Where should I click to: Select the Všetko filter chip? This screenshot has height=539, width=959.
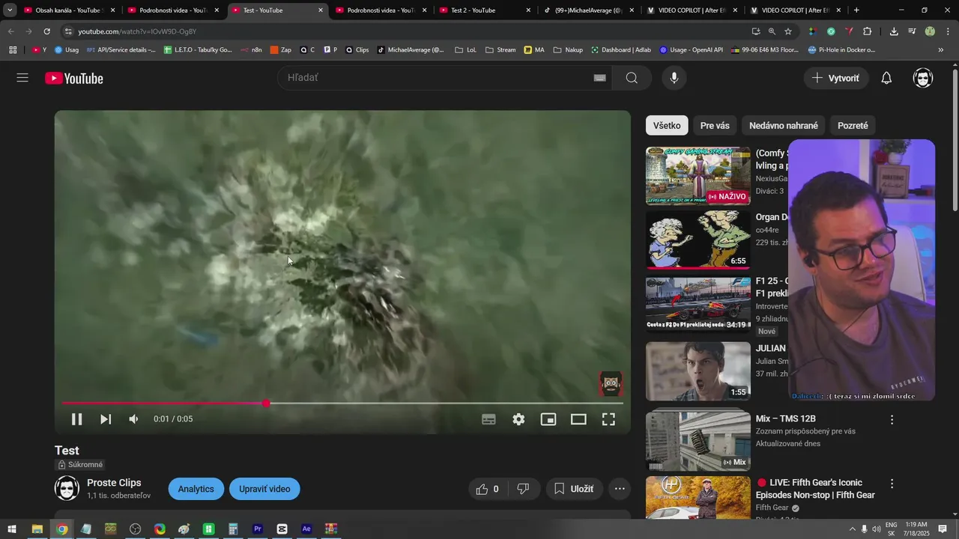[x=667, y=126]
